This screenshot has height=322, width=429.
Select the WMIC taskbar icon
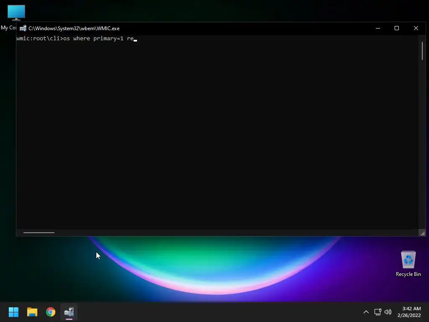(69, 312)
